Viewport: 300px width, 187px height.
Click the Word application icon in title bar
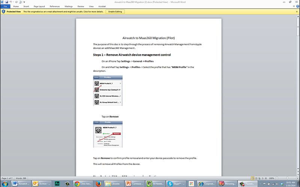click(2, 2)
